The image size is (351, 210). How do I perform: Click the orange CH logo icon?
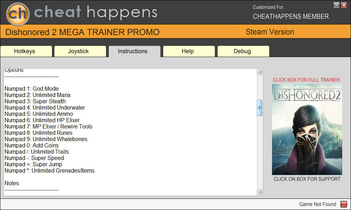click(18, 13)
